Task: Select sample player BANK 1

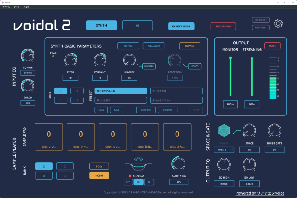Action: (x=44, y=166)
